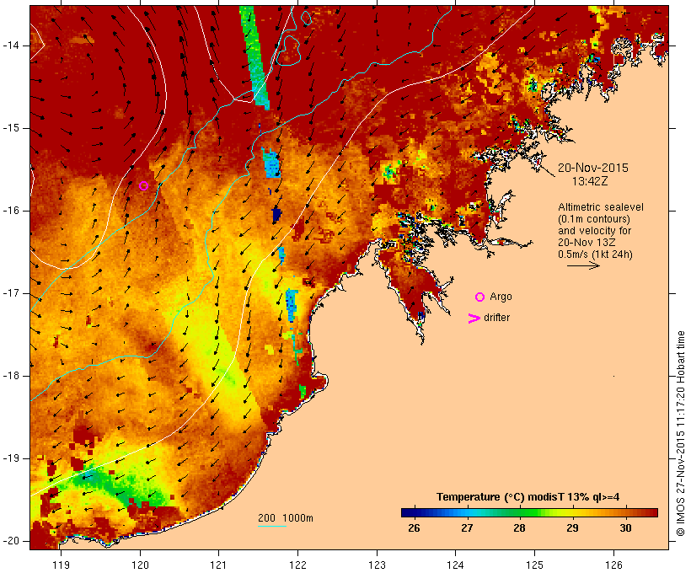Click the 'and velocity for' text line
This screenshot has height=573, width=691.
pyautogui.click(x=594, y=231)
